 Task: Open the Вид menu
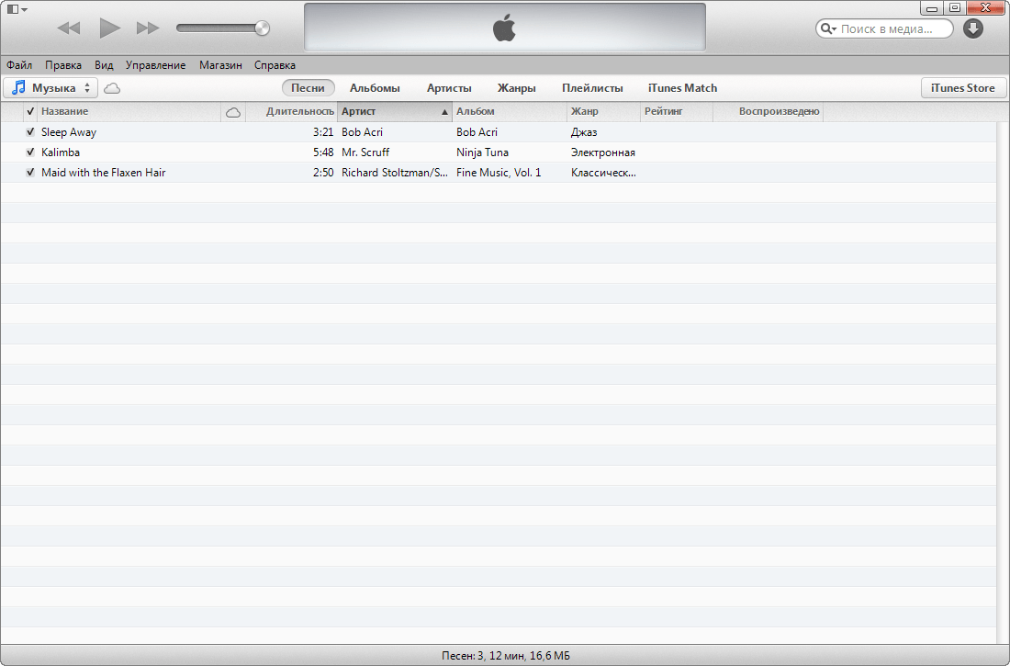104,65
